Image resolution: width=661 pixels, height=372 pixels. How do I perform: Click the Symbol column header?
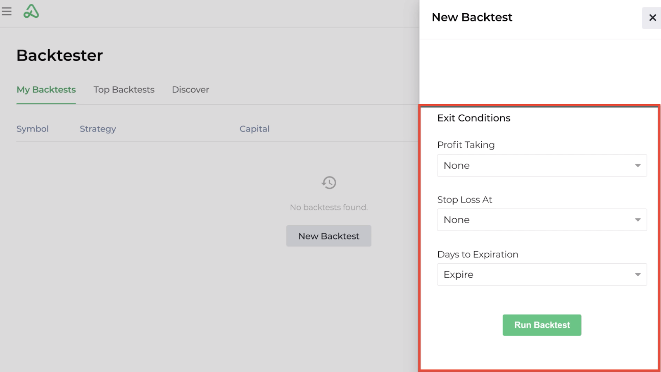click(33, 129)
